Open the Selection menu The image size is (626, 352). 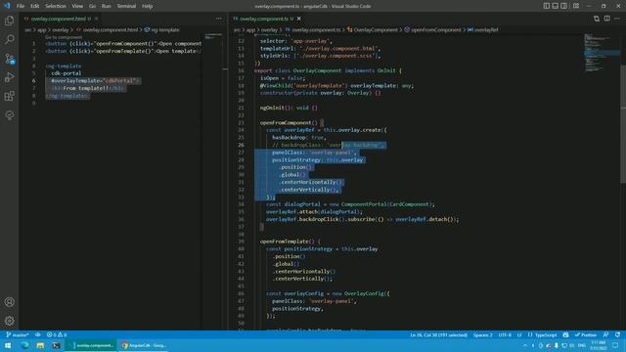tap(56, 6)
